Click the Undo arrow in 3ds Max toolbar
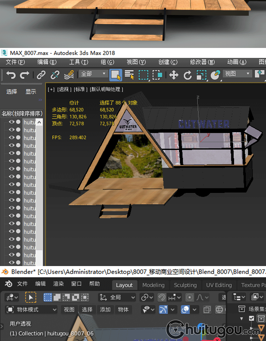266x341 pixels. point(11,75)
